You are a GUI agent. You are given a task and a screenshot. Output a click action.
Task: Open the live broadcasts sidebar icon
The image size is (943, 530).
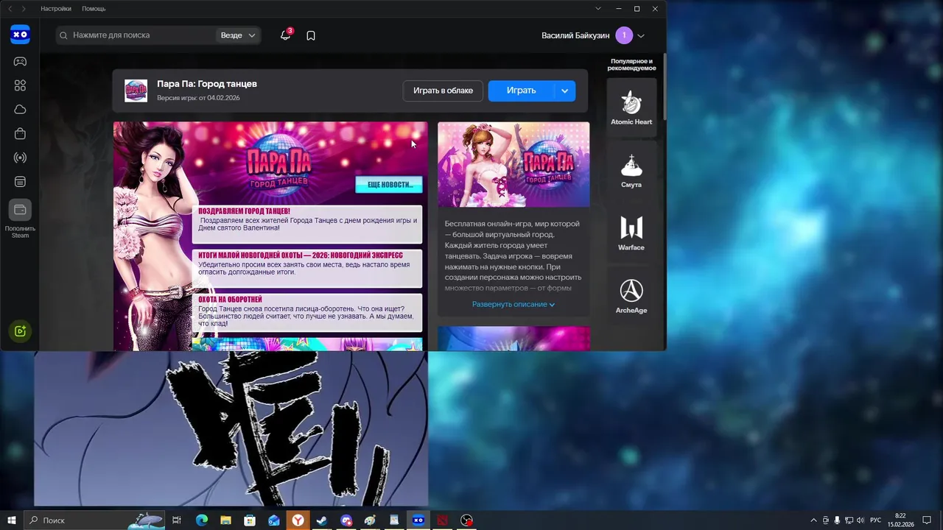coord(20,158)
